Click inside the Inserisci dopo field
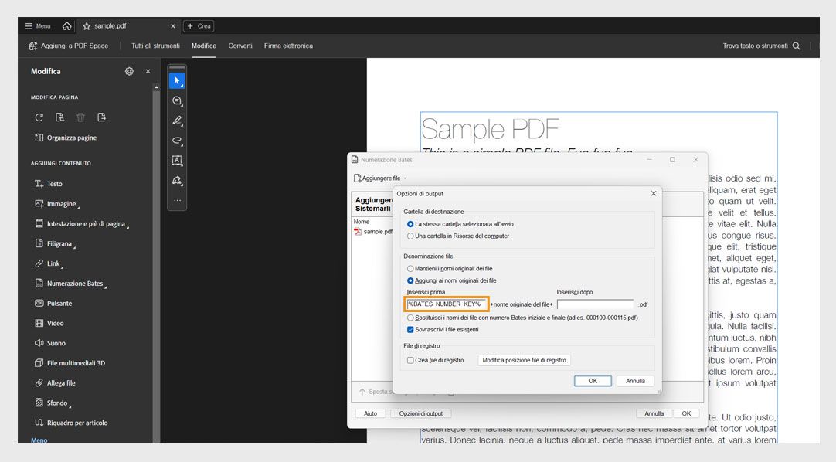This screenshot has width=836, height=462. point(596,304)
